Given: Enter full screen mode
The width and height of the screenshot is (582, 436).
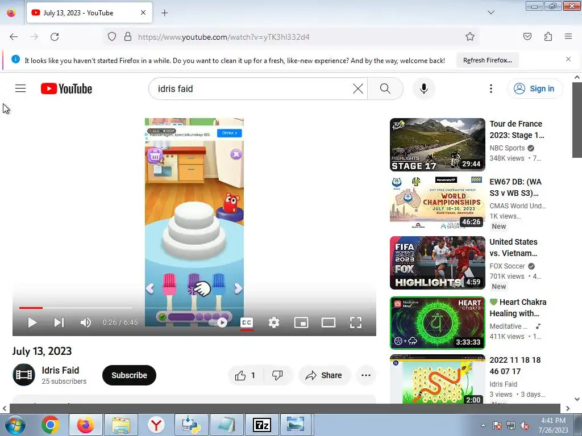Looking at the screenshot, I should pos(356,322).
